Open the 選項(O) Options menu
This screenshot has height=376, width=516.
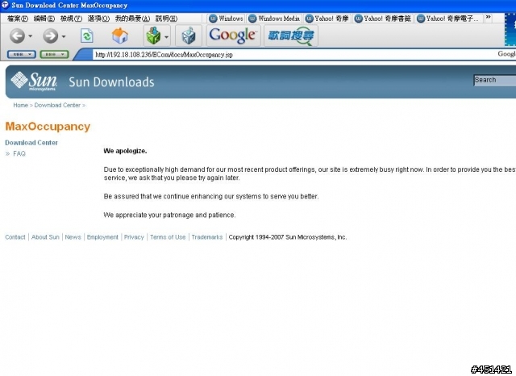[98, 19]
